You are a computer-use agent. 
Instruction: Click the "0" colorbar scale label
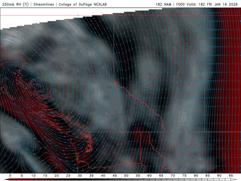click(x=10, y=176)
